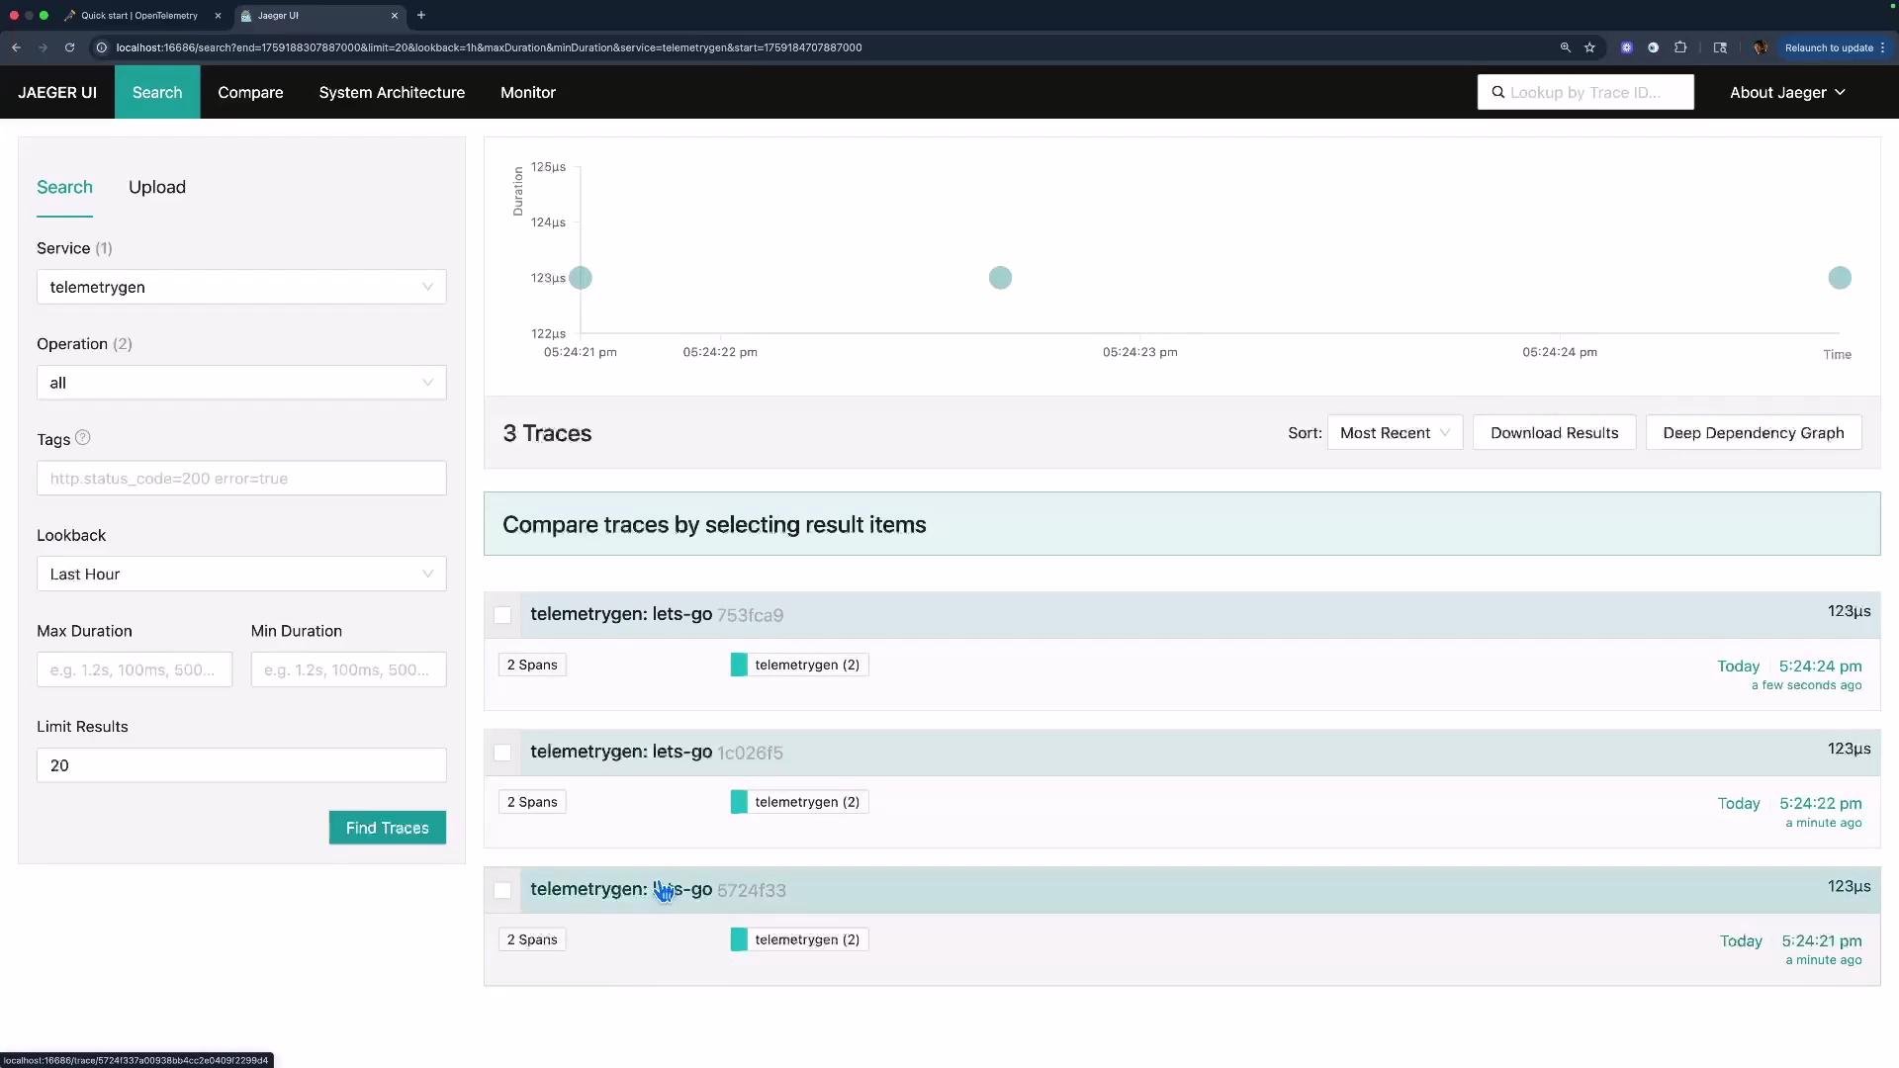Open the Monitor nav item
Viewport: 1899px width, 1068px height.
pos(528,92)
